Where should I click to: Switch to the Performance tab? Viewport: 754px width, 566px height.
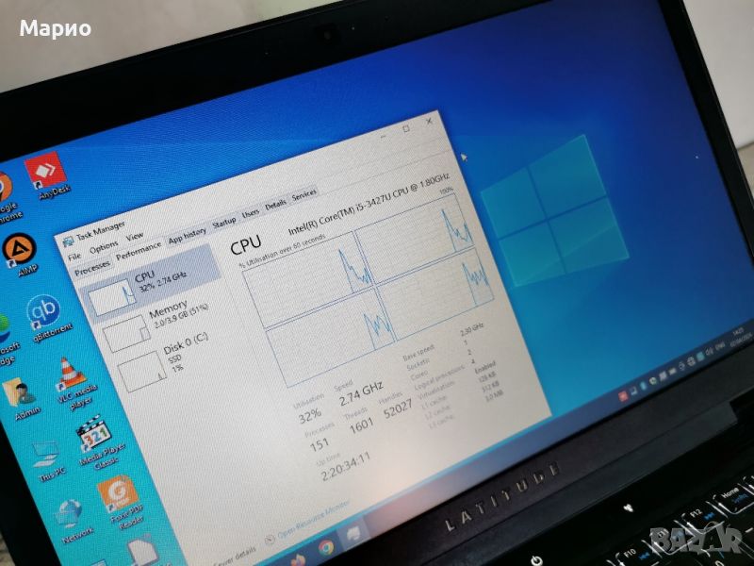[139, 251]
